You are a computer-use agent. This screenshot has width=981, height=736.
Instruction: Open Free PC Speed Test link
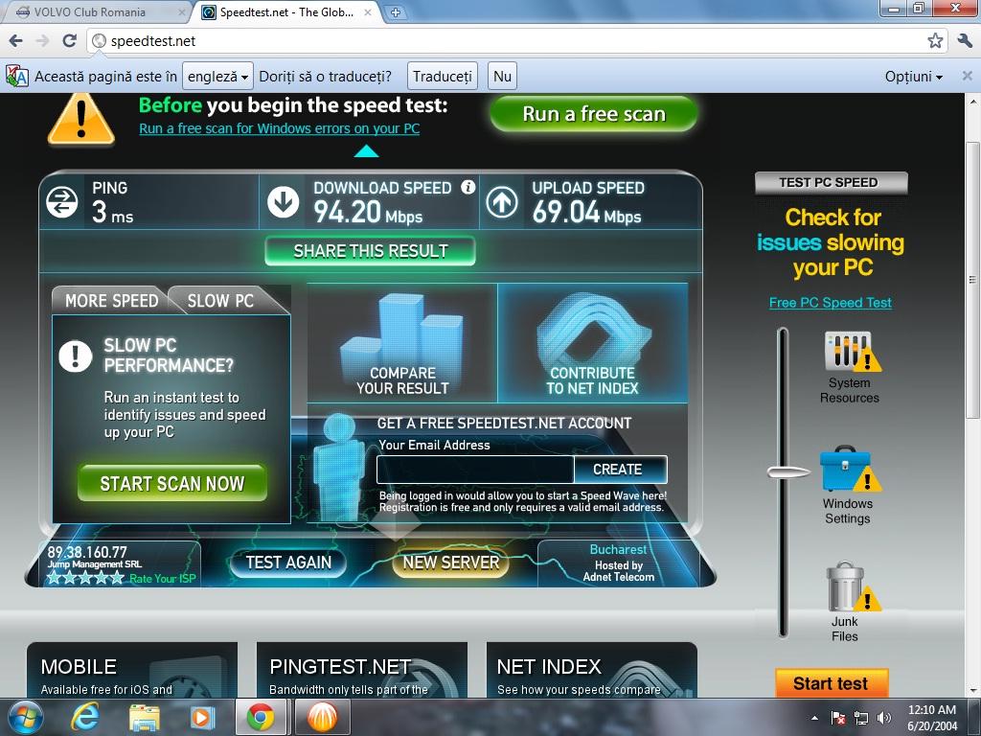pyautogui.click(x=831, y=302)
